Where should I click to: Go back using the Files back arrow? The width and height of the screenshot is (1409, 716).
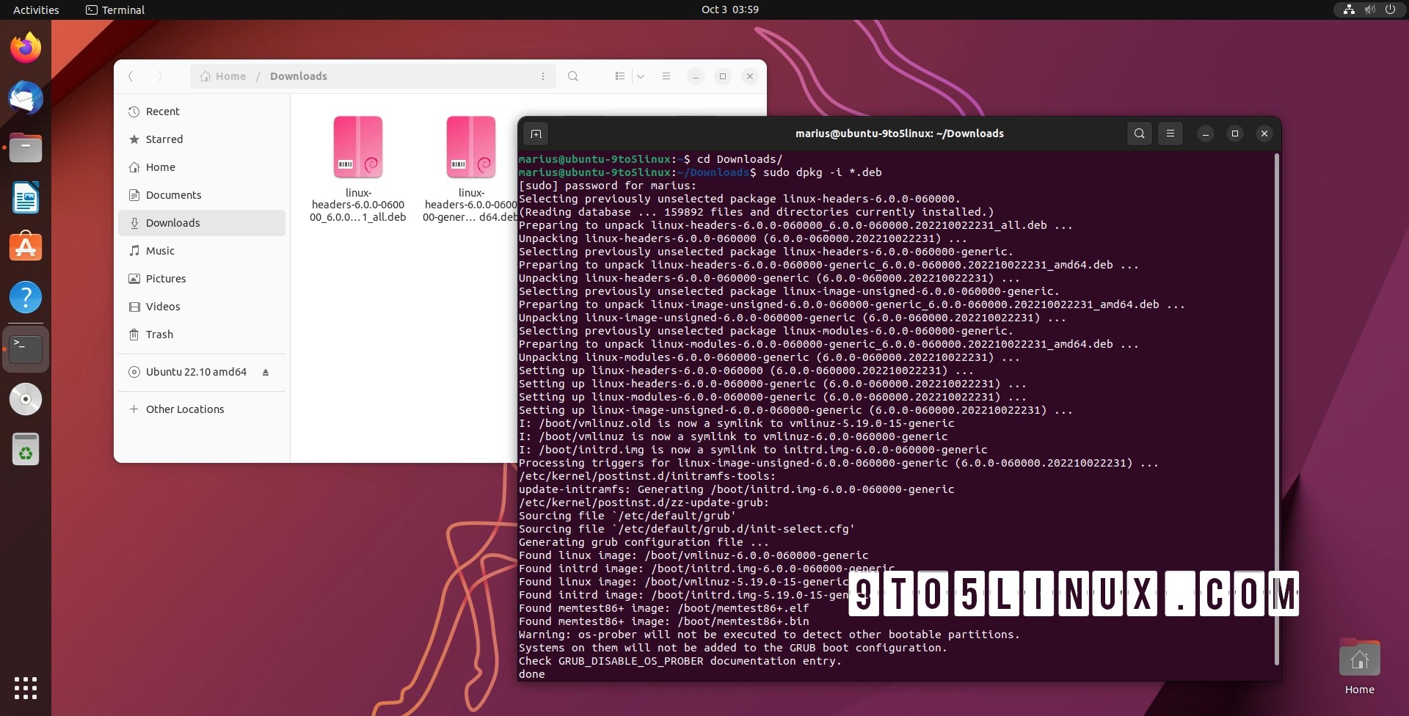(131, 76)
